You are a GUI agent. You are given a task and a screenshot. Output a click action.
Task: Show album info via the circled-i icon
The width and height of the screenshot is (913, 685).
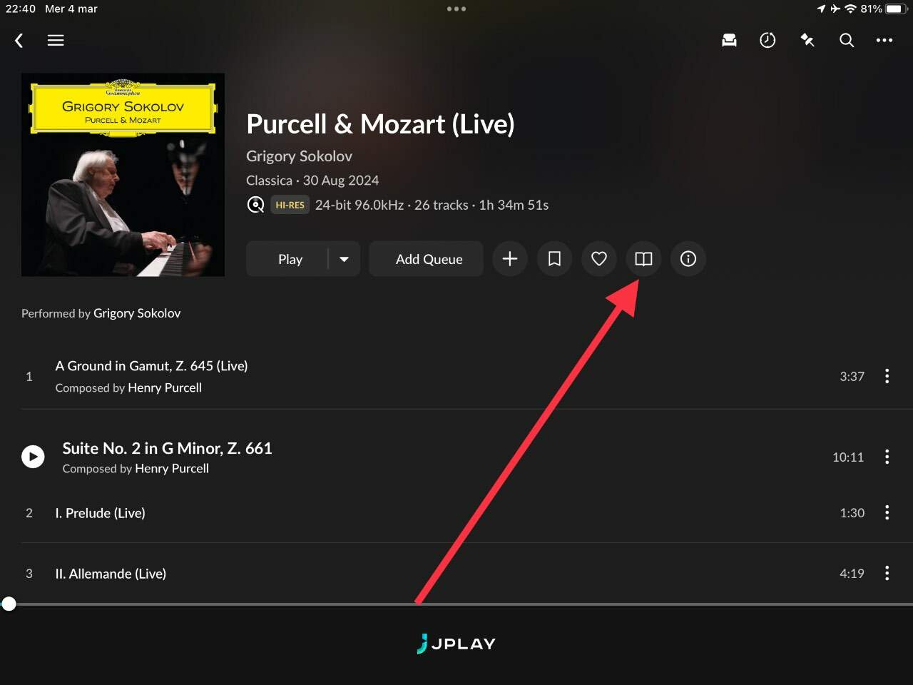coord(688,259)
